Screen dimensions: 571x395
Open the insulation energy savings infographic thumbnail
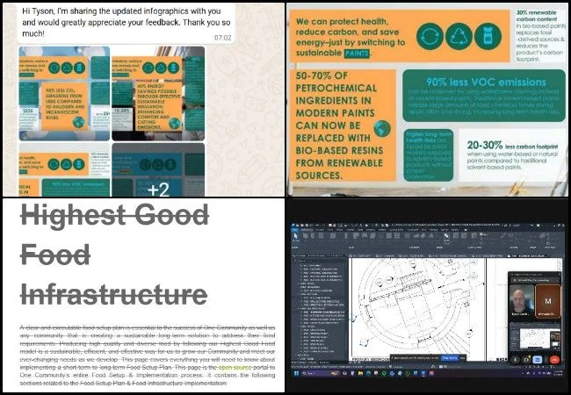tap(158, 93)
